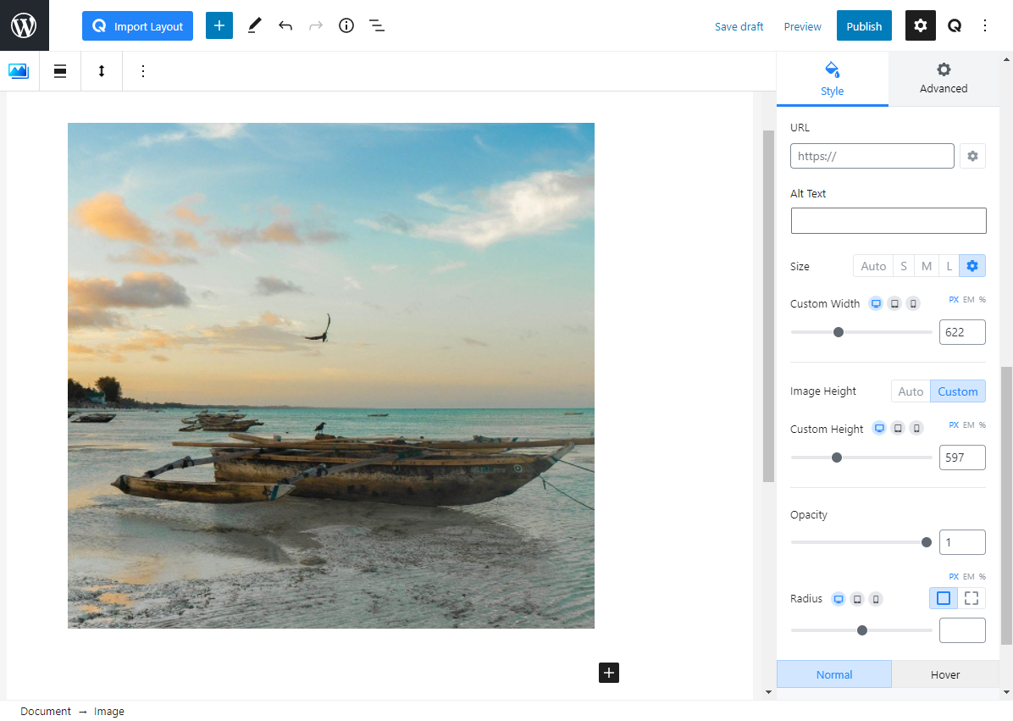
Task: Click the URL input field
Action: coord(872,156)
